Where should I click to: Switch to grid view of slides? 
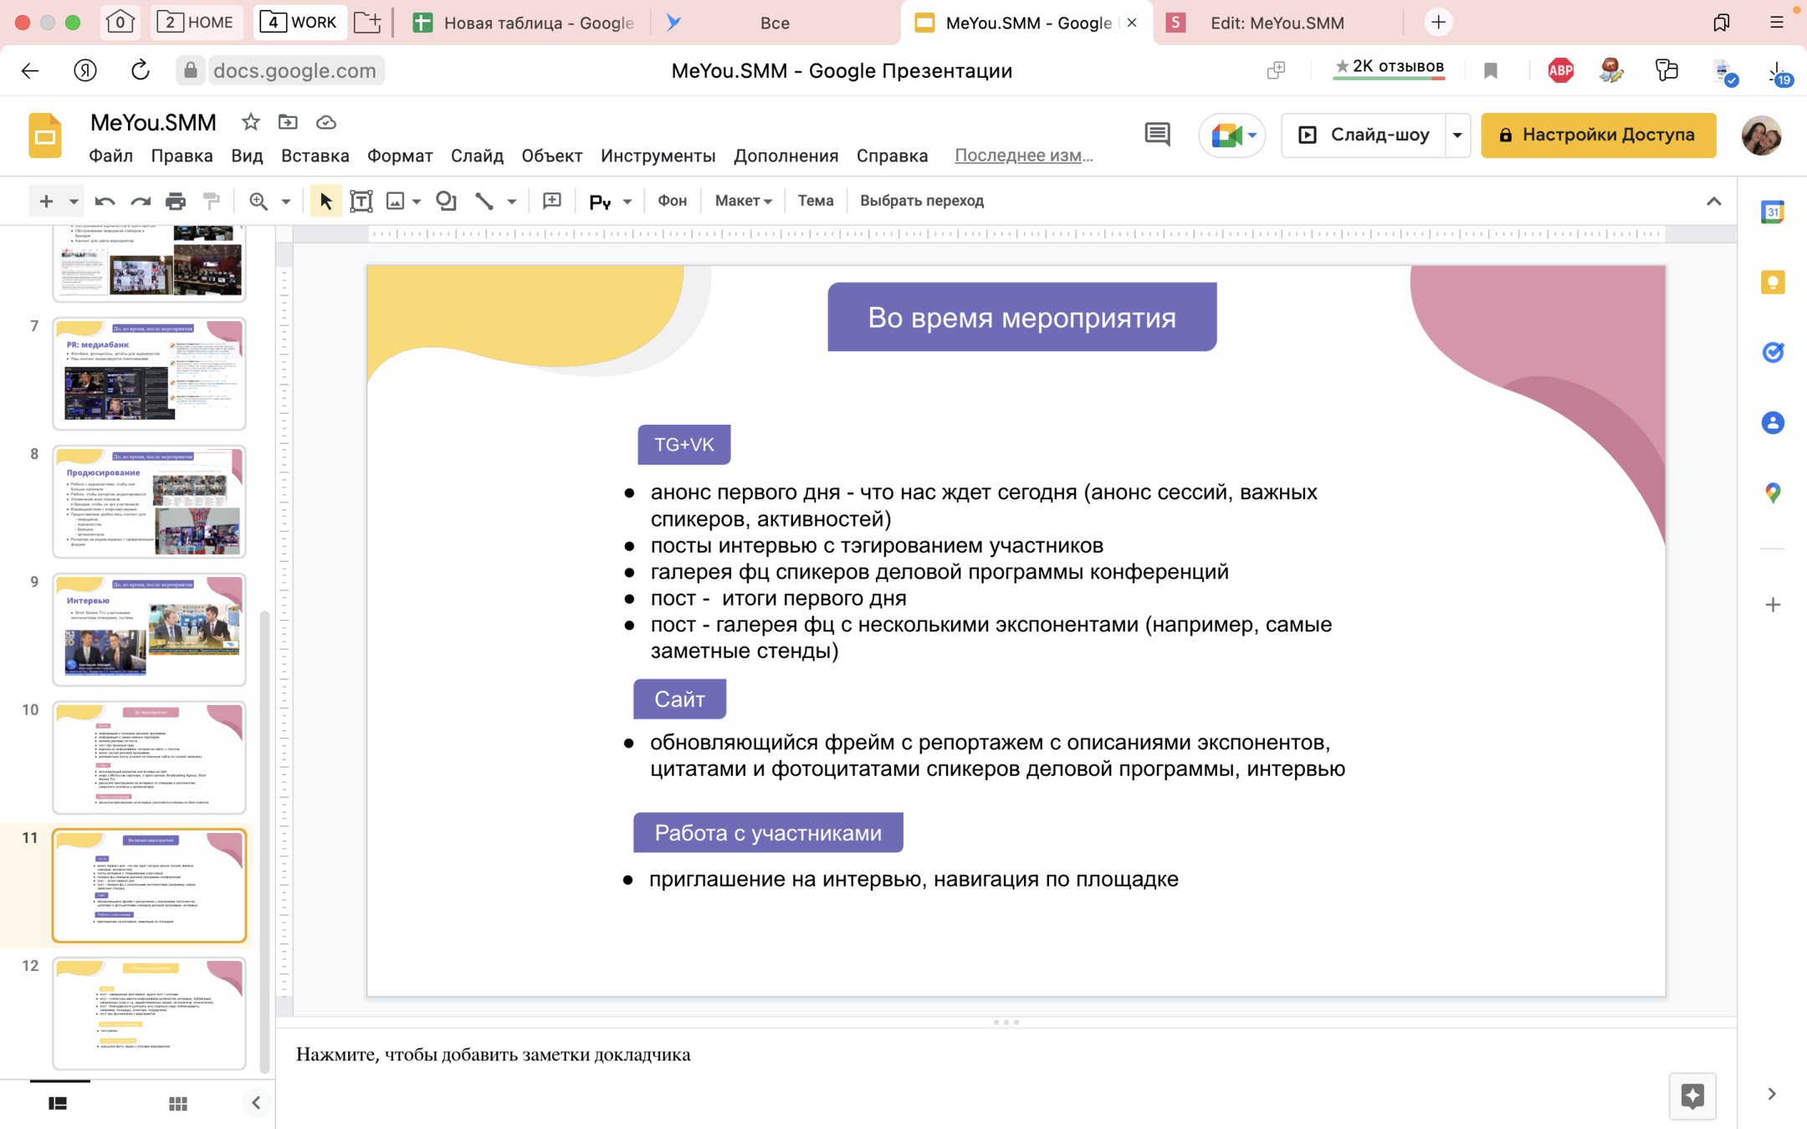(177, 1104)
